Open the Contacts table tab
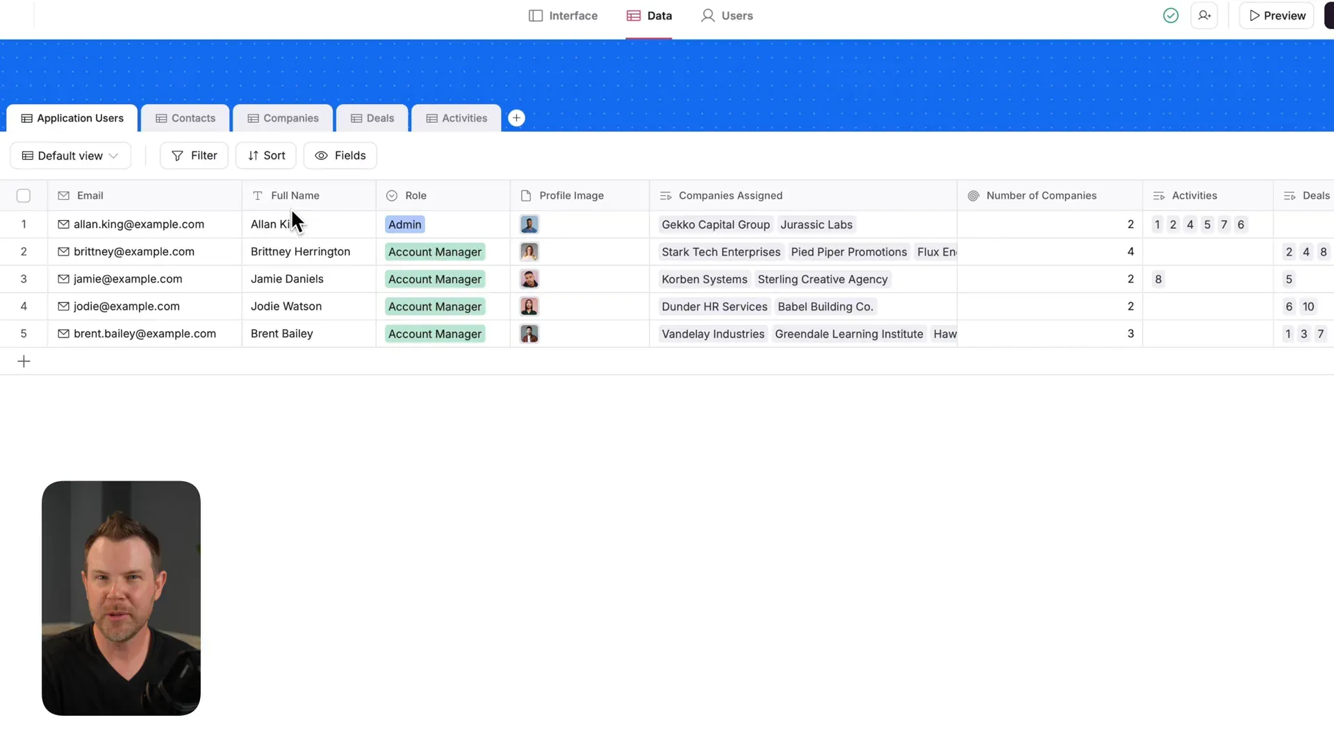This screenshot has height=750, width=1334. (186, 118)
